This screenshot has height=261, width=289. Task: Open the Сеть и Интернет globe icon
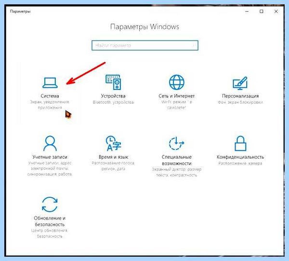[x=177, y=82]
